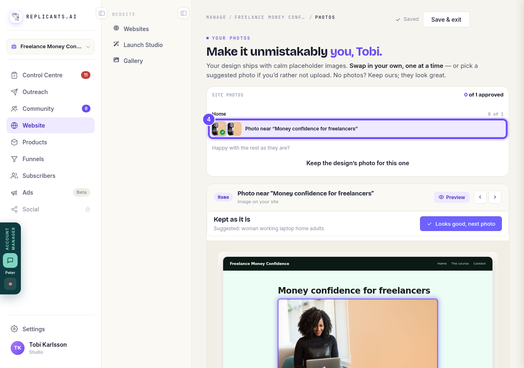This screenshot has width=524, height=368.
Task: Click the Save & exit button
Action: (x=446, y=20)
